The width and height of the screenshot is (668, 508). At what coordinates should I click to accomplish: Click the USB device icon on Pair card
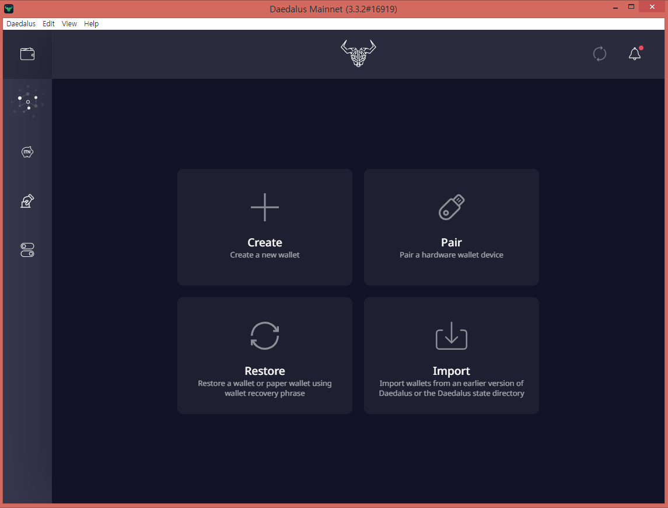pos(452,207)
